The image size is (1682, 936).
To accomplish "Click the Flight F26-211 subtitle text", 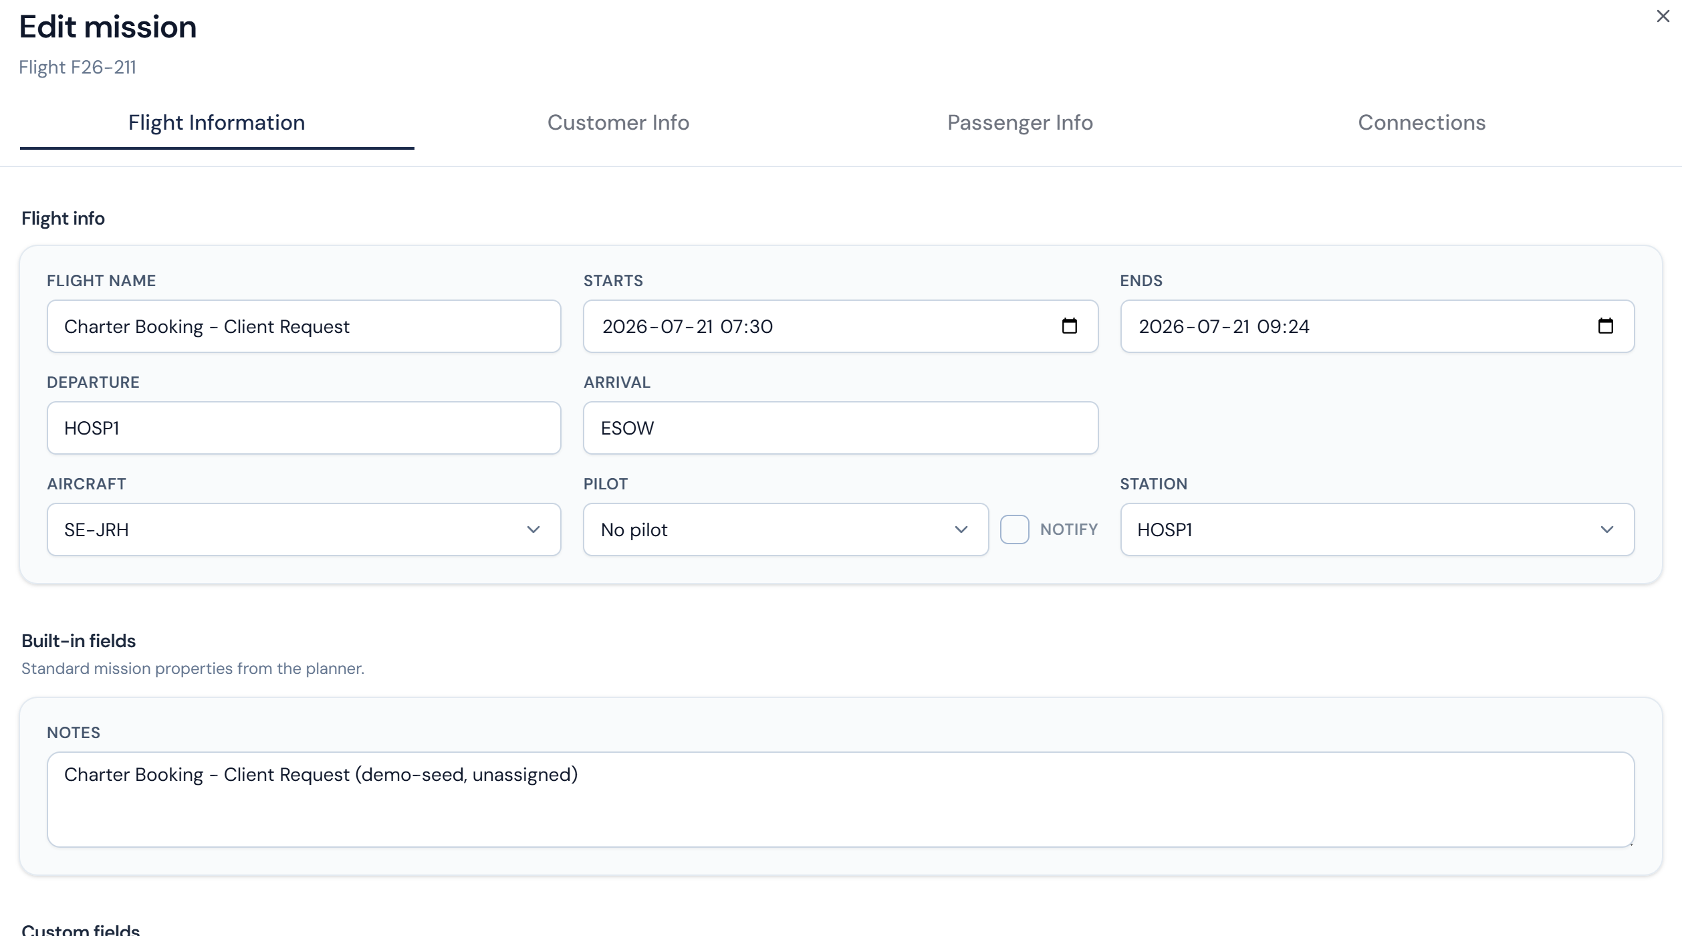I will pos(78,68).
